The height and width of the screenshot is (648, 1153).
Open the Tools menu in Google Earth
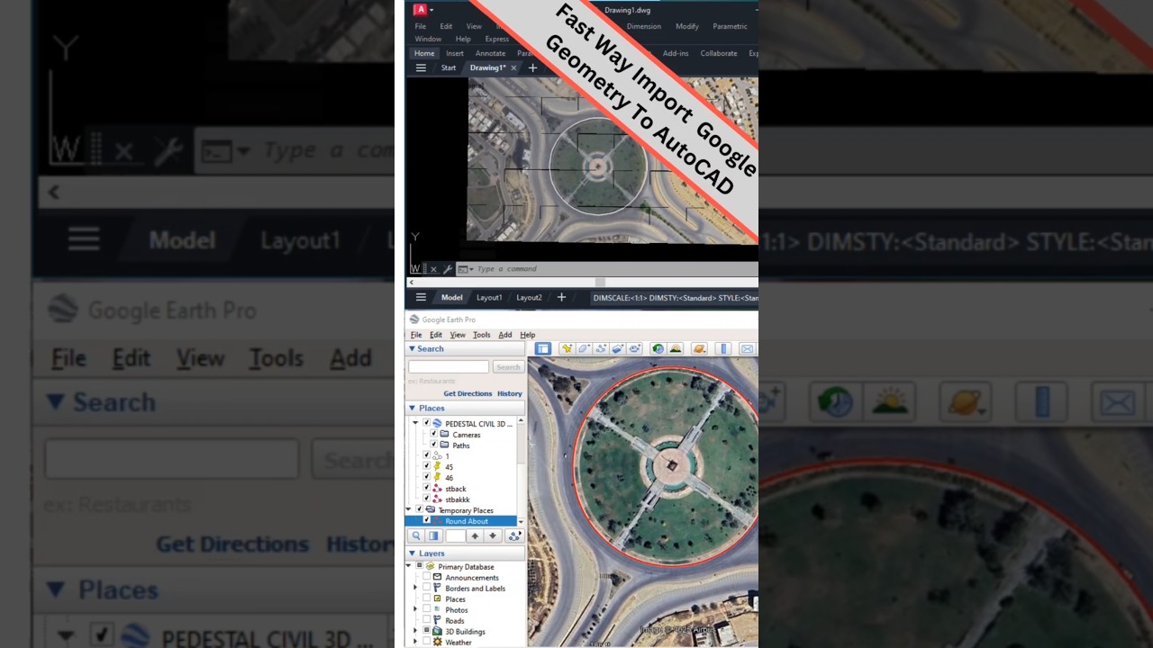click(x=482, y=335)
